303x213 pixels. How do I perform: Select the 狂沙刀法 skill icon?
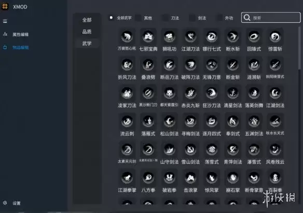(212, 93)
